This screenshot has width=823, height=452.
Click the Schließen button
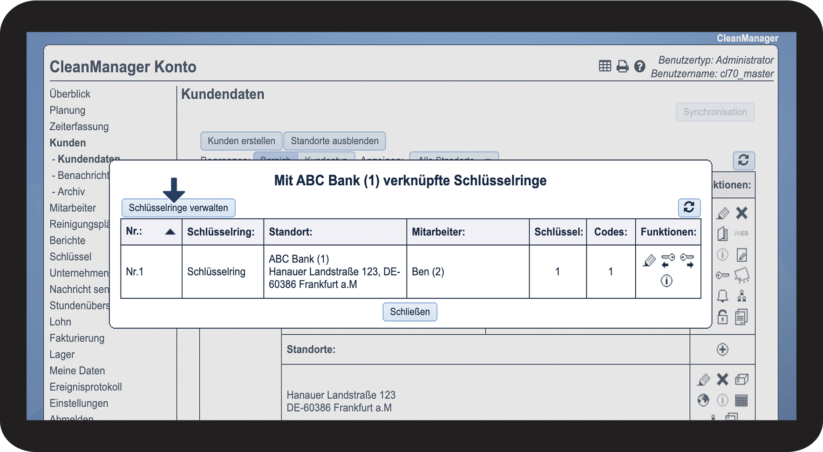tap(410, 312)
